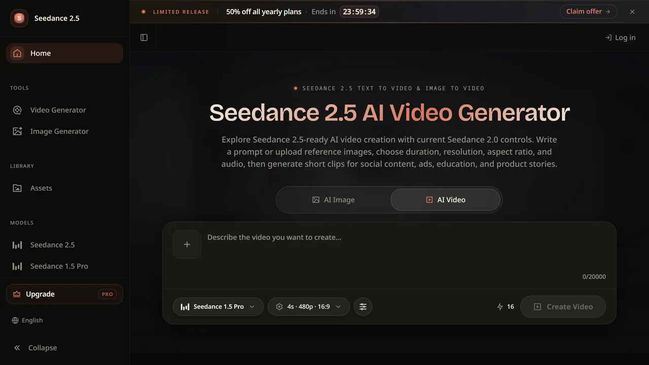Open the English language selector
Screen dimensions: 649x365
pyautogui.click(x=27, y=320)
